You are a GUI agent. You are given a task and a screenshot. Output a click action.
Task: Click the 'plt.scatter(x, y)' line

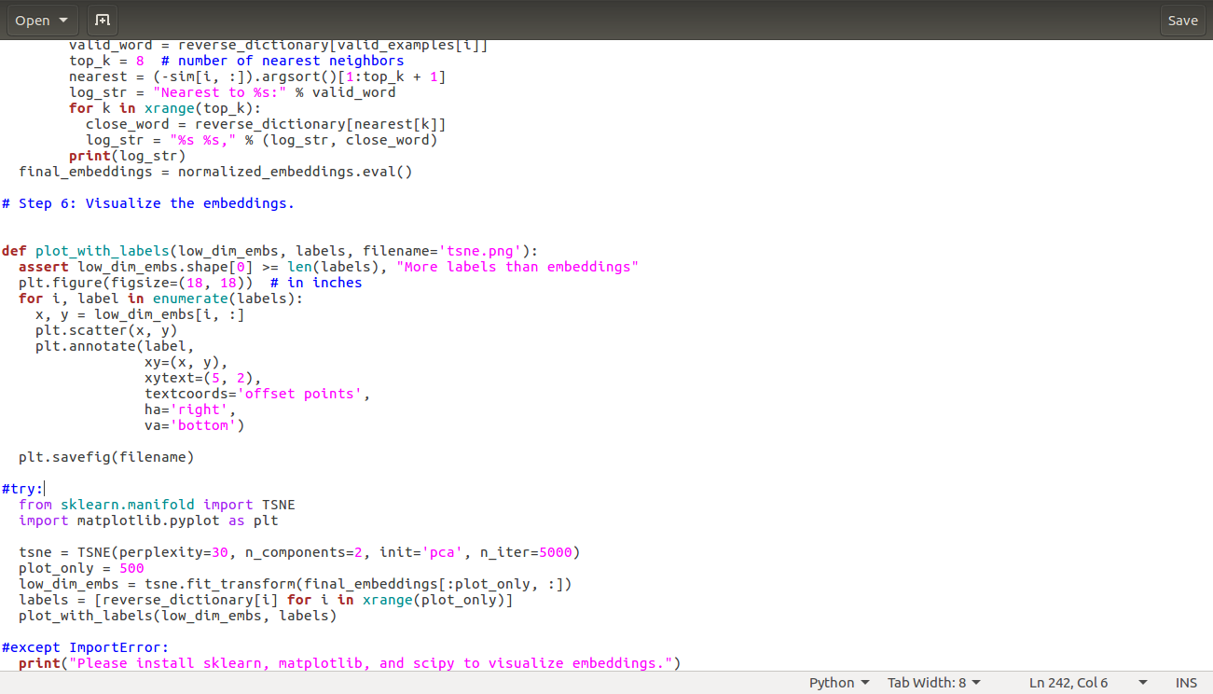pyautogui.click(x=106, y=330)
